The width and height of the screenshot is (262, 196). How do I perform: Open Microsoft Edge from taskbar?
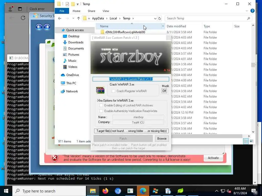pyautogui.click(x=143, y=191)
